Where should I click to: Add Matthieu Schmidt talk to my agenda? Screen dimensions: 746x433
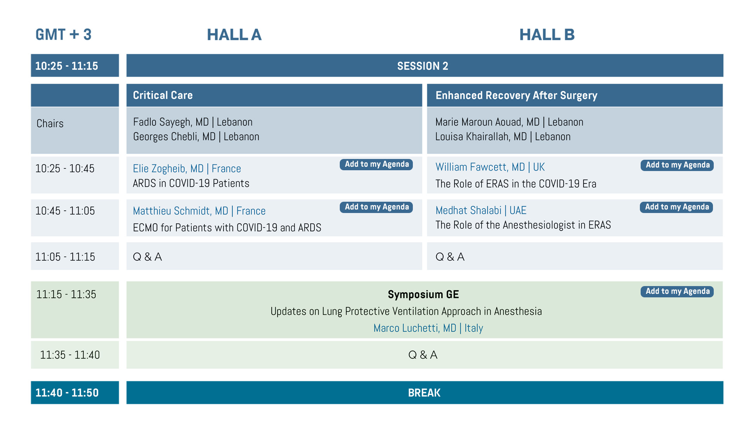(x=376, y=207)
